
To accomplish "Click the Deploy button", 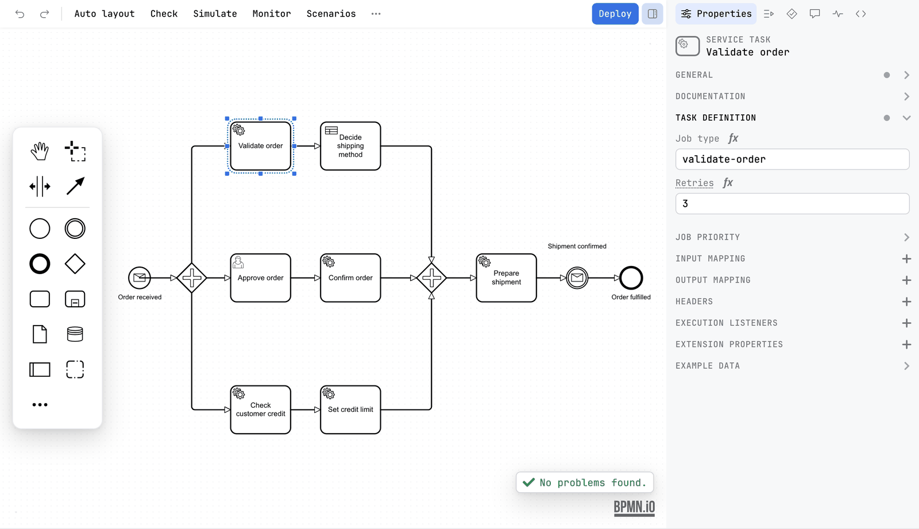I will 615,14.
